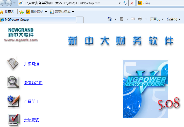Click the Home page icon
Image resolution: width=184 pixels, height=127 pixels.
coord(109,19)
